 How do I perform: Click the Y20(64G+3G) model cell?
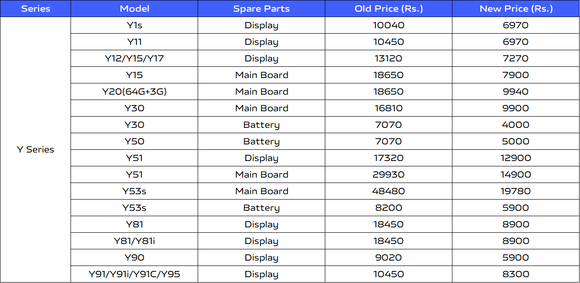click(x=134, y=91)
